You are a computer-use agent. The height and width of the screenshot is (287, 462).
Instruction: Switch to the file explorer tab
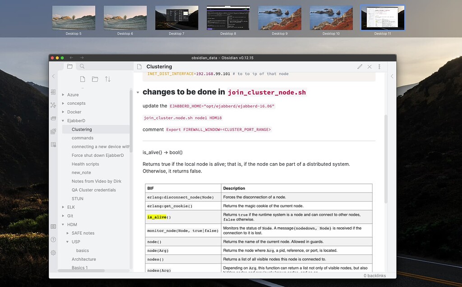pyautogui.click(x=69, y=66)
